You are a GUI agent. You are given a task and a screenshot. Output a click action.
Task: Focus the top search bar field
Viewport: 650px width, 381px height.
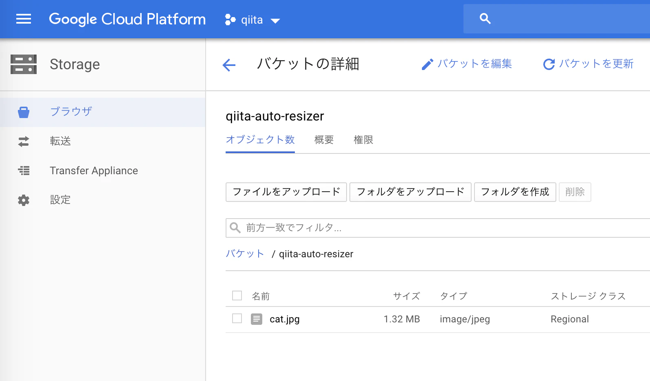point(557,19)
